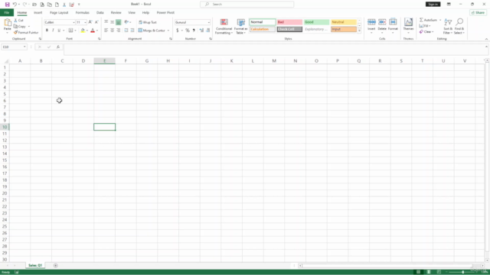Image resolution: width=490 pixels, height=275 pixels.
Task: Toggle top vertical alignment
Action: pyautogui.click(x=106, y=22)
